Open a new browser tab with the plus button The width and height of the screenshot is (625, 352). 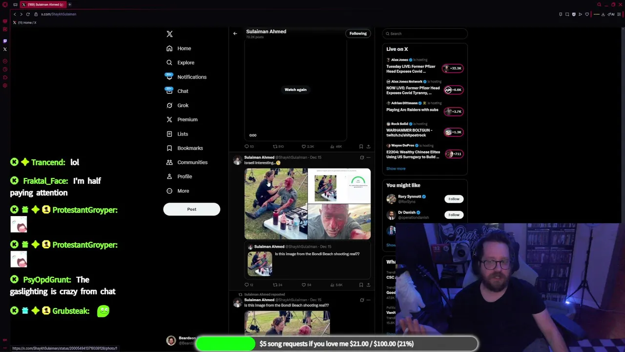point(69,4)
